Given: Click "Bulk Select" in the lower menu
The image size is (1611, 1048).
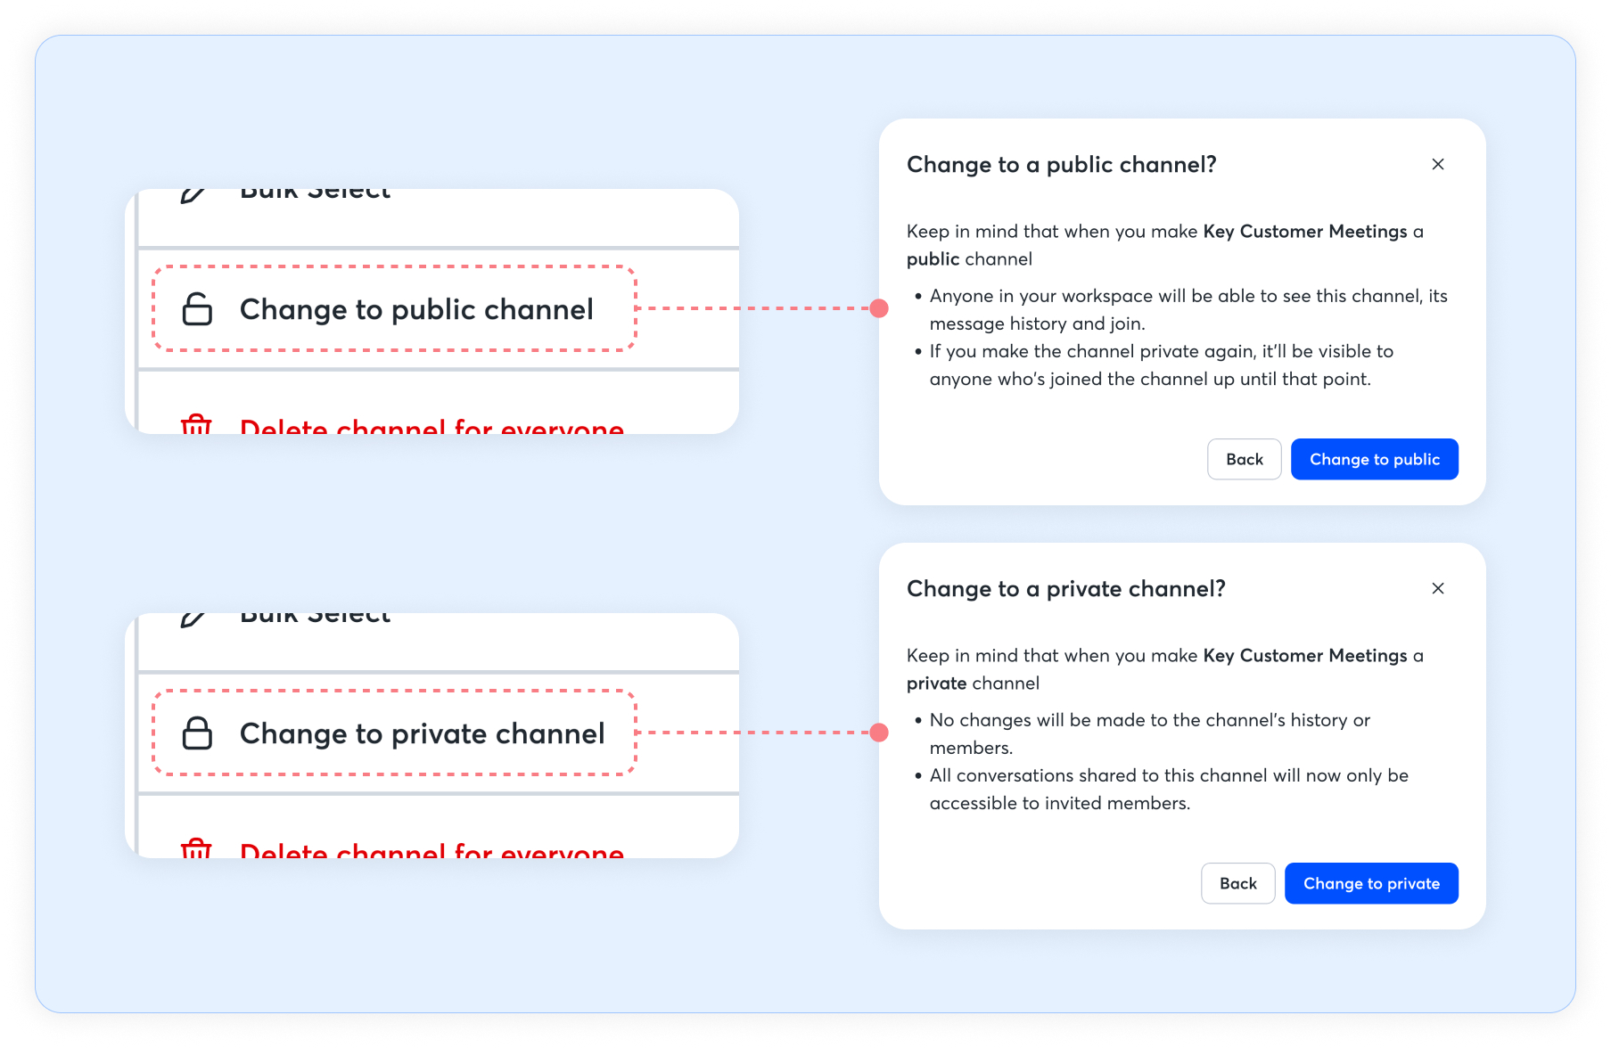Looking at the screenshot, I should coord(315,618).
